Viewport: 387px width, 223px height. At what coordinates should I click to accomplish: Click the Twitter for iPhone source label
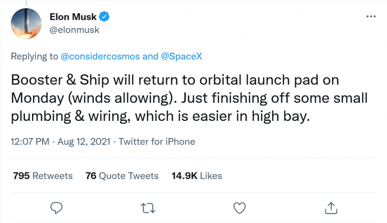coord(156,142)
